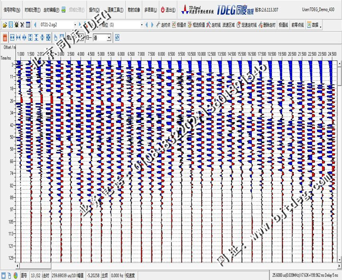Click the 极值线 button
342x280 pixels.
click(283, 25)
